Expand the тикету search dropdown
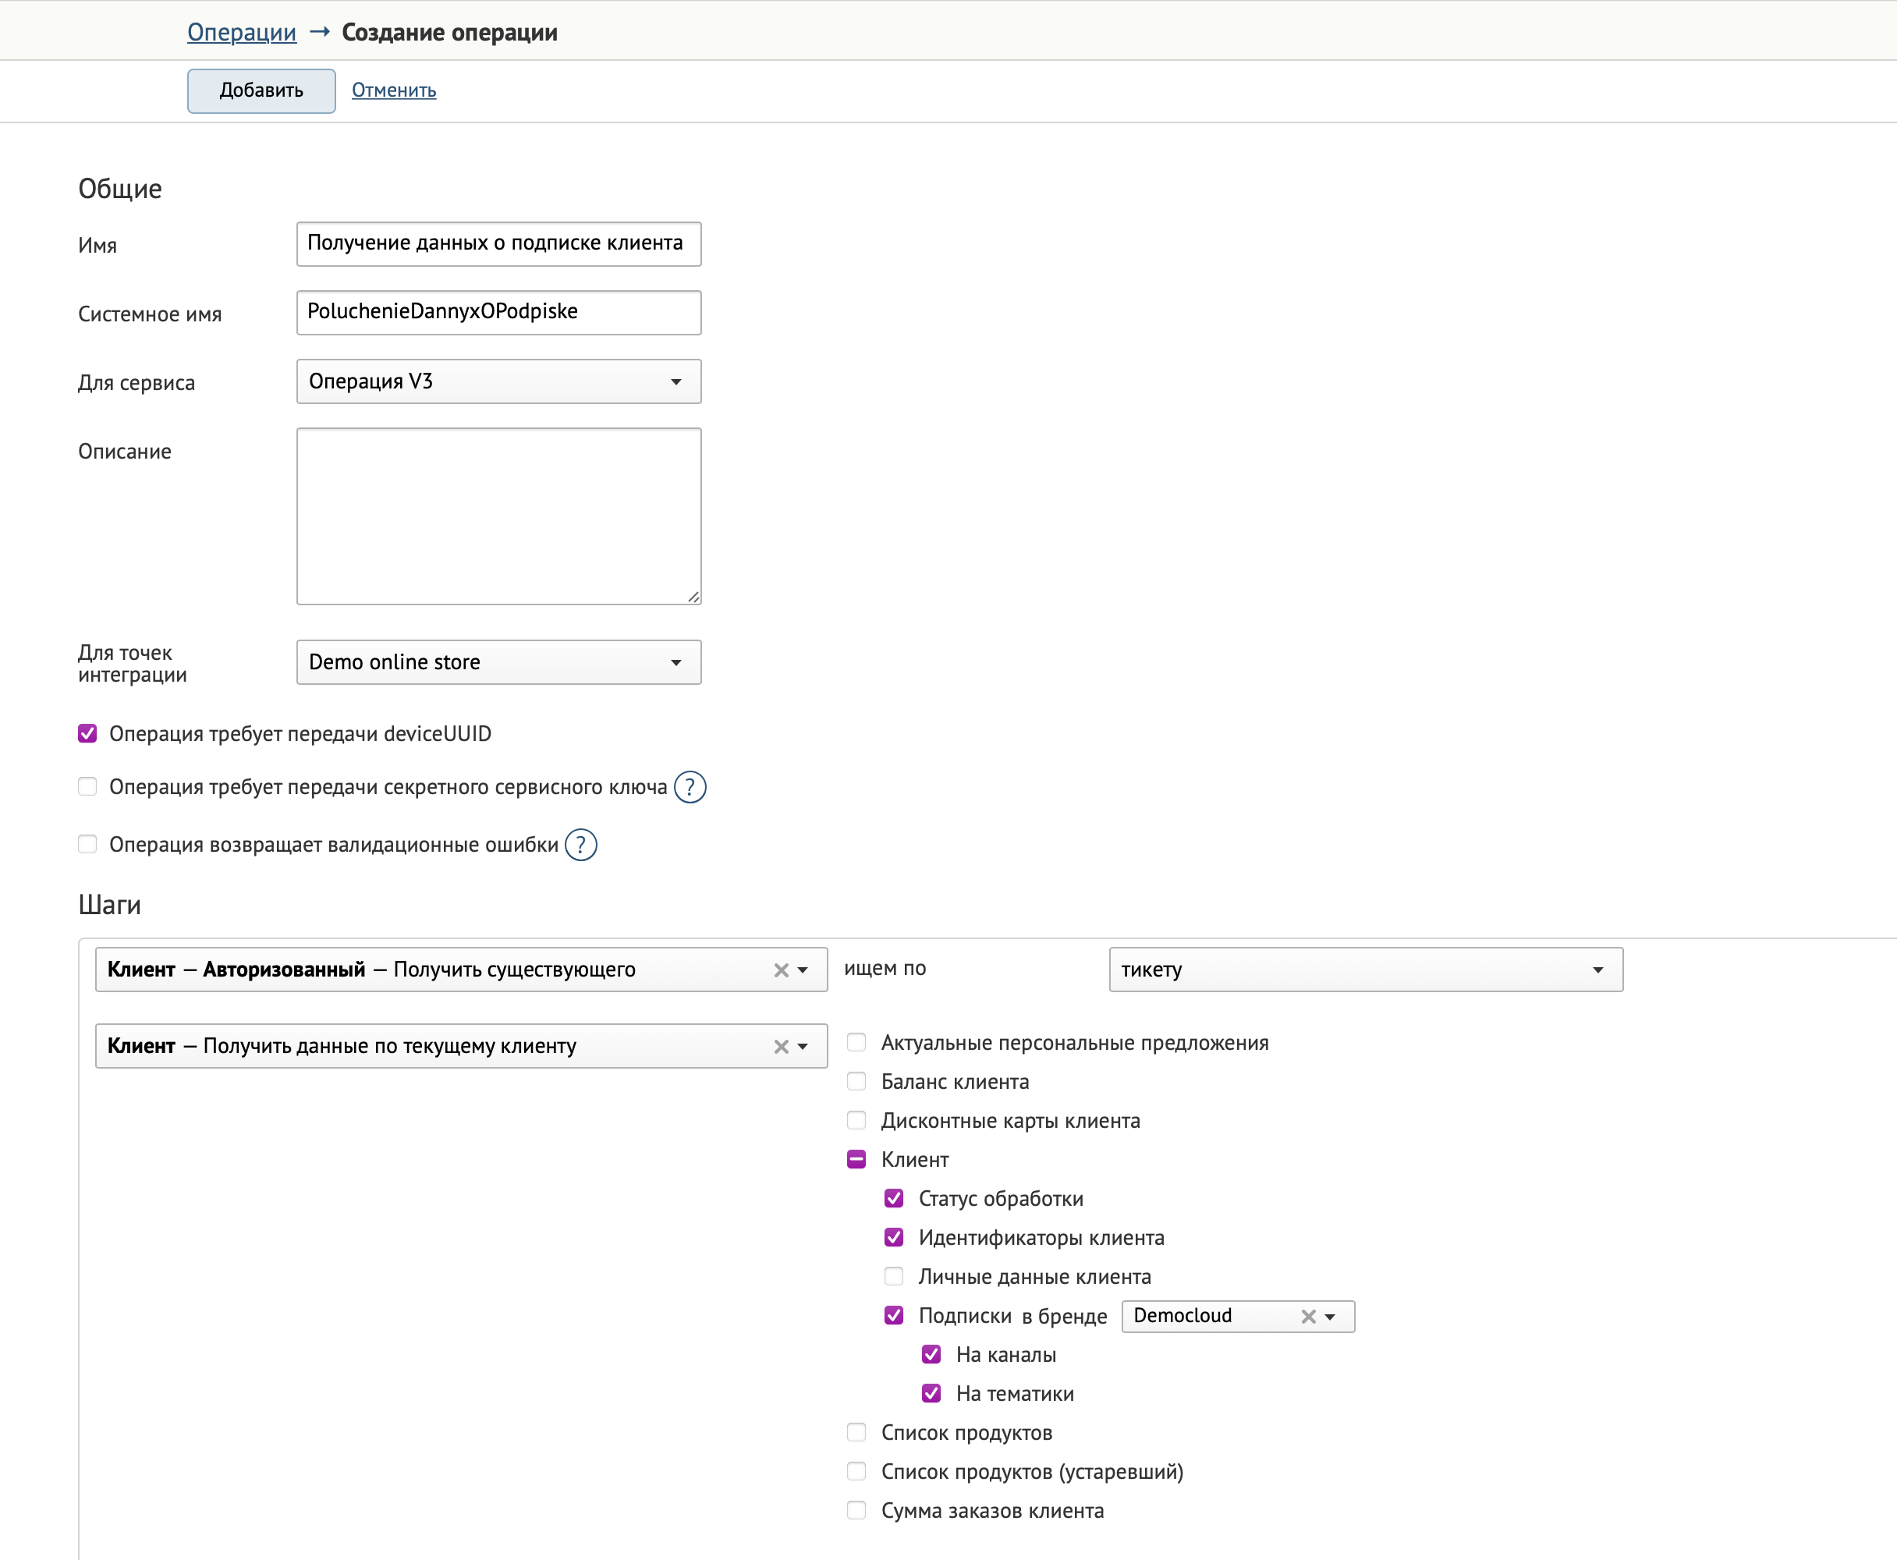Screen dimensions: 1897x1560 pos(1601,969)
